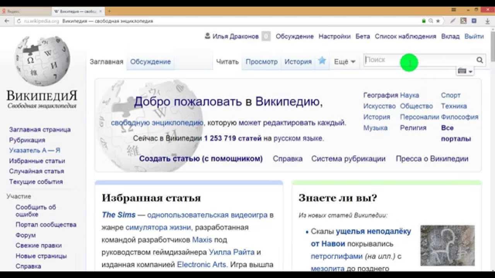The height and width of the screenshot is (278, 495).
Task: Click the user icon beside Илья Драконов
Action: click(x=207, y=36)
